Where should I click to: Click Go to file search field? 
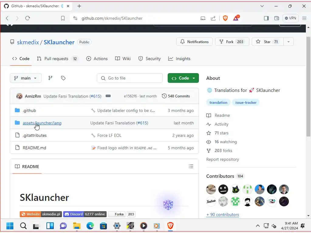click(x=130, y=78)
